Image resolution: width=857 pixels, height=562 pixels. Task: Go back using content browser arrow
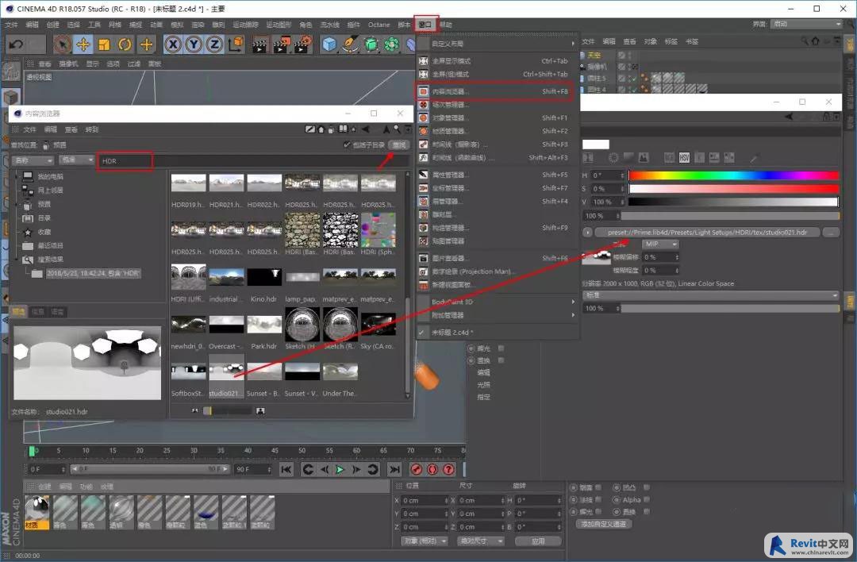coord(366,129)
